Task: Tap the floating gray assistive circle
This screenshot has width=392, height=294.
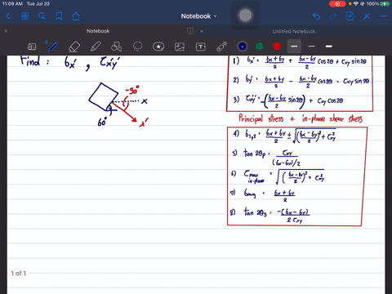Action: pos(245,16)
